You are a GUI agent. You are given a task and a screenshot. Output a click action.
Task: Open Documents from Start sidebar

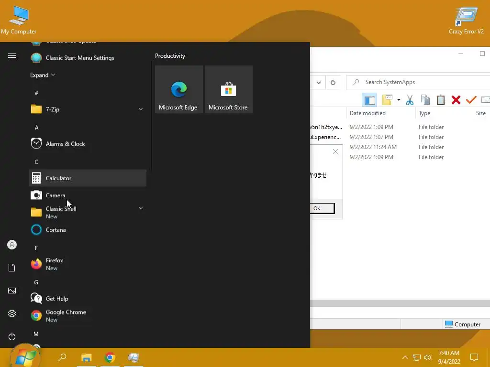coord(12,268)
